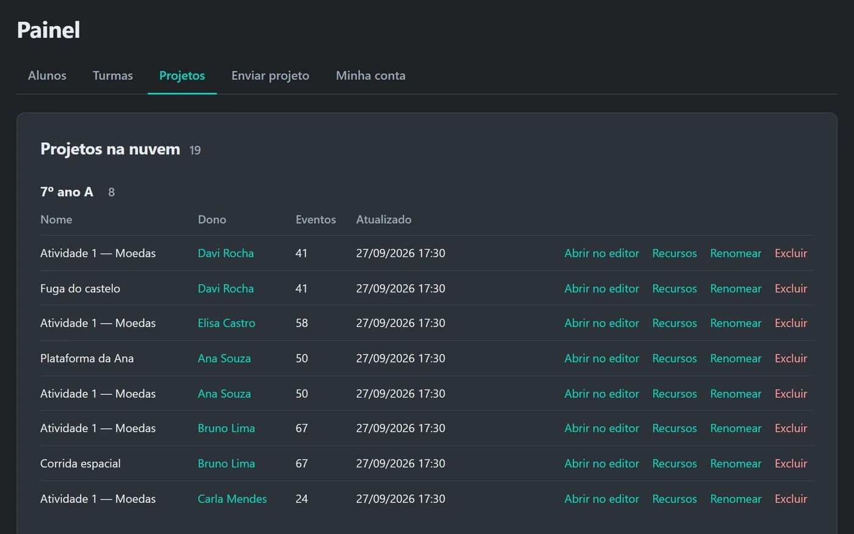Open Fuga do castelo in the editor
Screen dimensions: 854x534
[x=601, y=289]
